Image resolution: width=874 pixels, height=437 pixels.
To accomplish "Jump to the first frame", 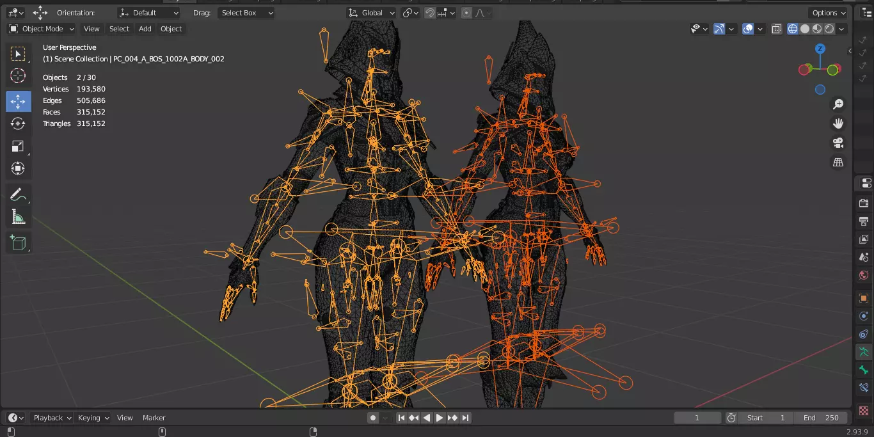I will tap(401, 418).
